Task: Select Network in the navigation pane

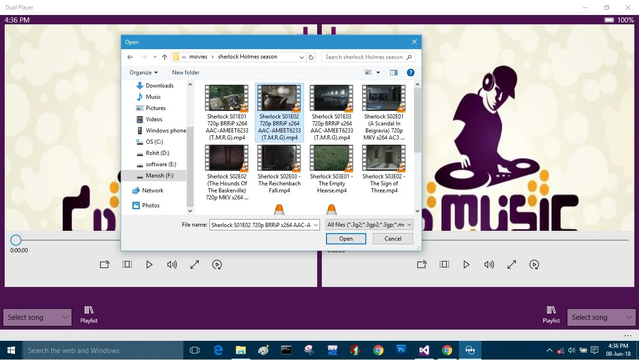Action: [152, 191]
